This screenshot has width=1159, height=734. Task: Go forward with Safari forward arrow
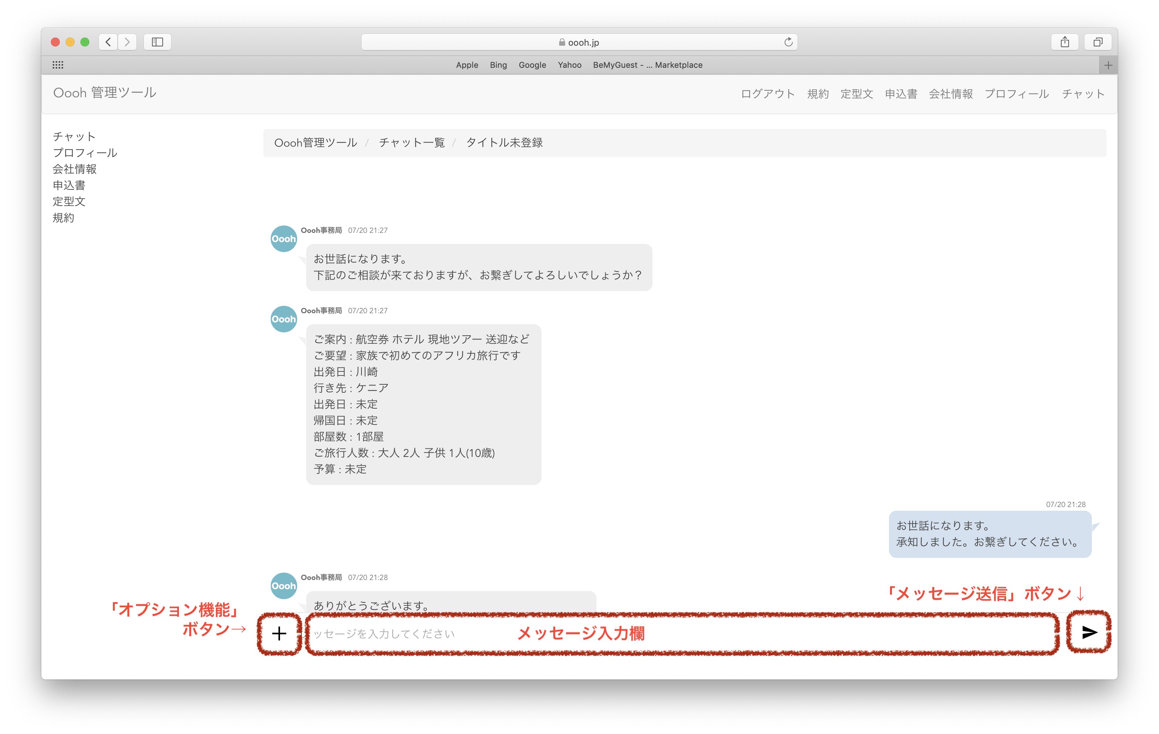[x=127, y=42]
